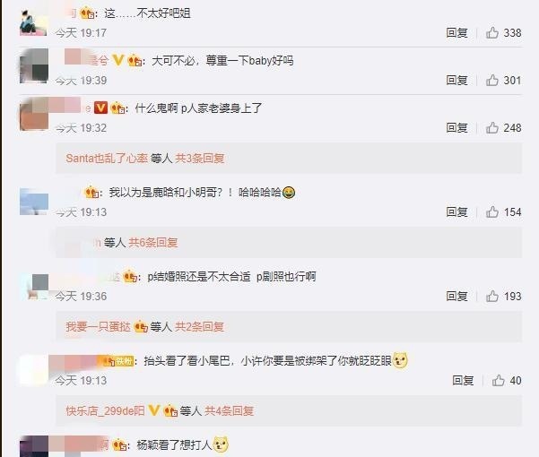Click the 铁粉 fan badge
This screenshot has height=457, width=539.
[x=124, y=361]
